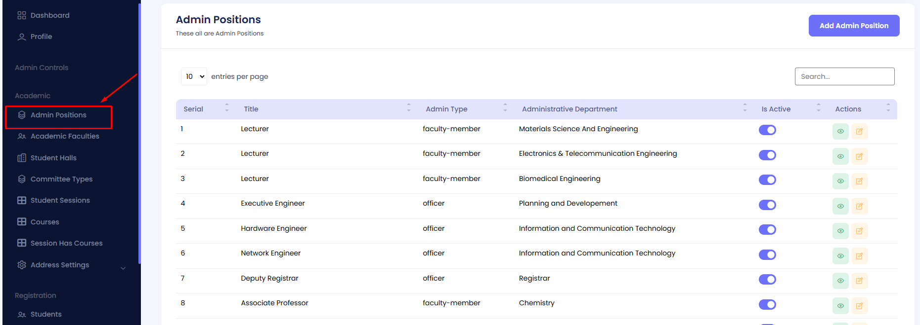Click the edit icon for Biomedical Engineering Lecturer
Image resolution: width=920 pixels, height=325 pixels.
(x=859, y=181)
